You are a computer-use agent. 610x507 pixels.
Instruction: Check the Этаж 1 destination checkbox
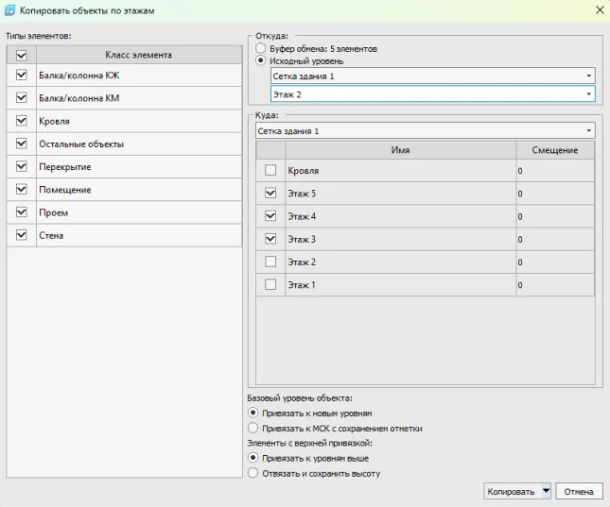pyautogui.click(x=271, y=284)
